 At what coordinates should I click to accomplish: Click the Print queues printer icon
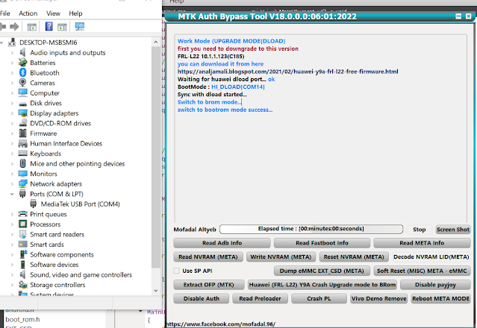click(23, 214)
